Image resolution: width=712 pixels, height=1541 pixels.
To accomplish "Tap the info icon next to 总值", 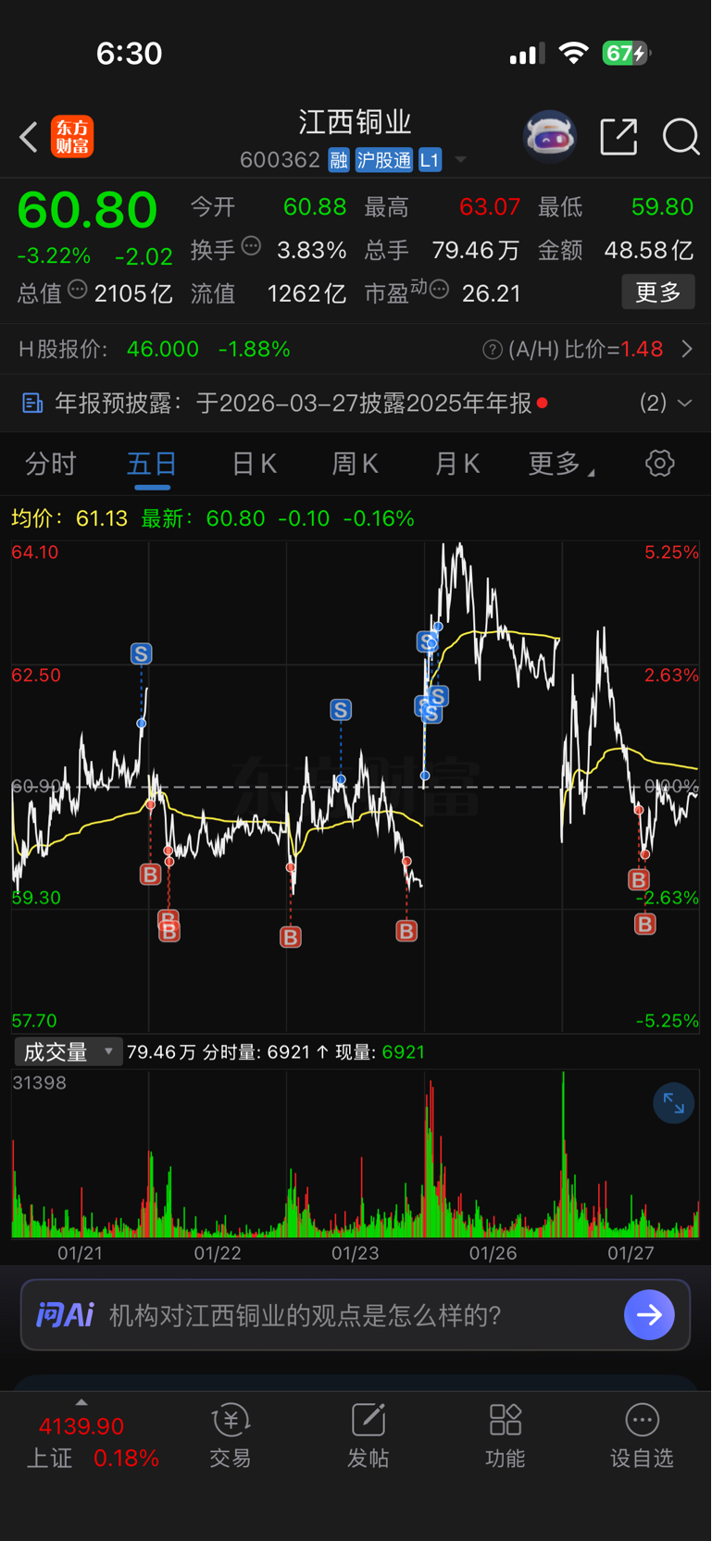I will 78,290.
